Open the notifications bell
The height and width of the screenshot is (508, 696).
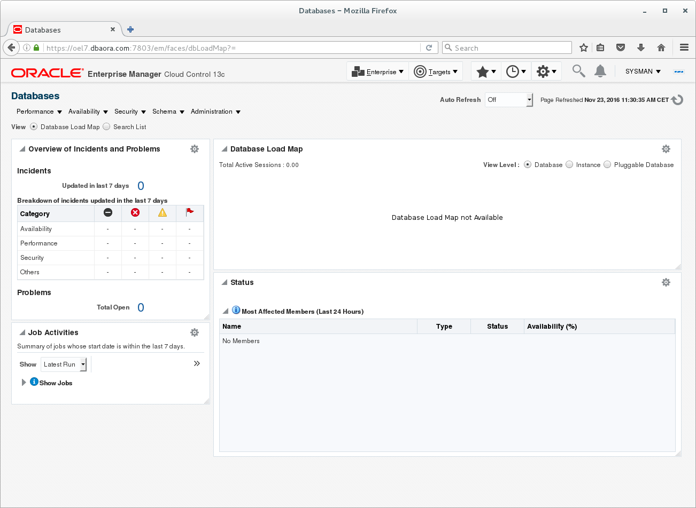(600, 71)
